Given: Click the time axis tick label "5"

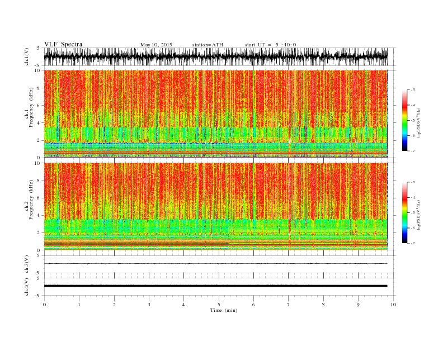Looking at the screenshot, I should [219, 305].
